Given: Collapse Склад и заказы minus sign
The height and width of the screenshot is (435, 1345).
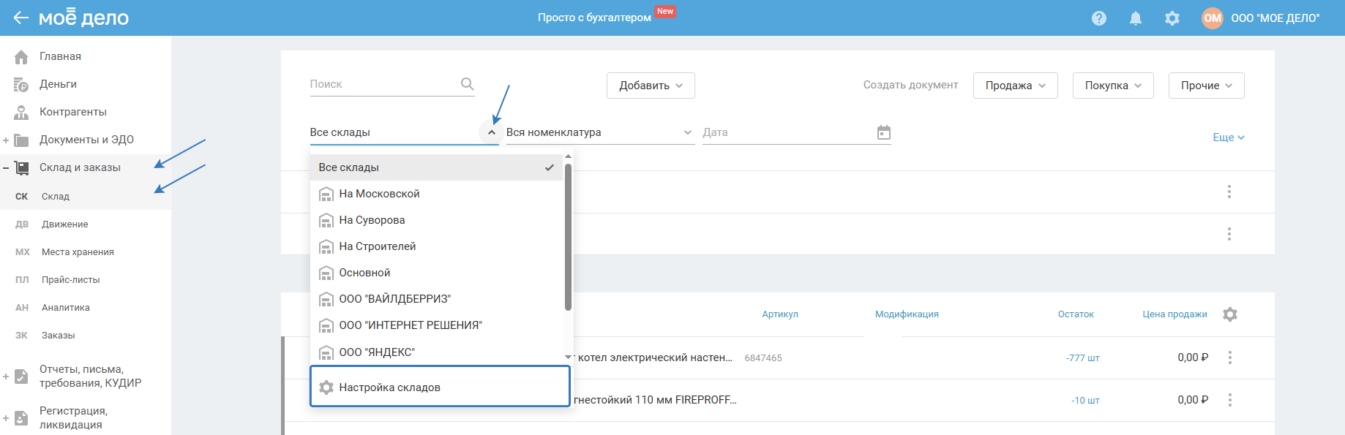Looking at the screenshot, I should pyautogui.click(x=6, y=167).
